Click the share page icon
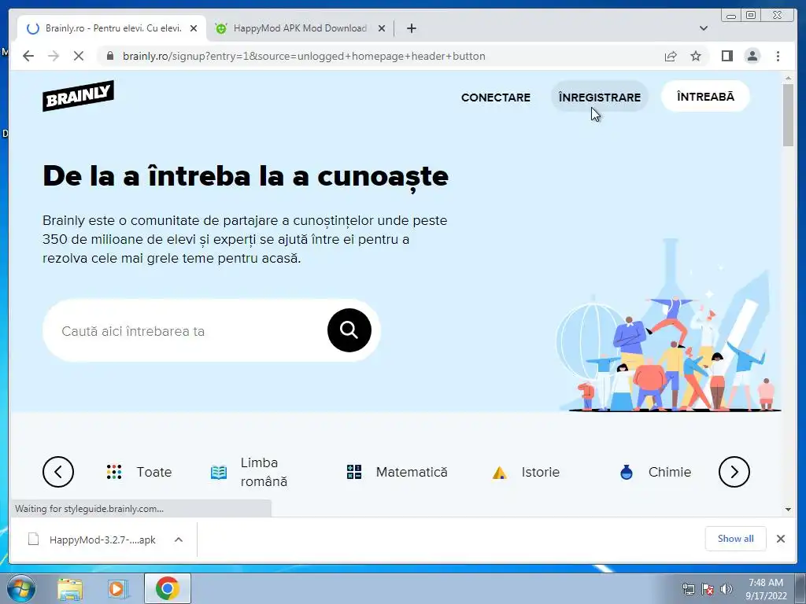The width and height of the screenshot is (806, 604). (x=671, y=56)
